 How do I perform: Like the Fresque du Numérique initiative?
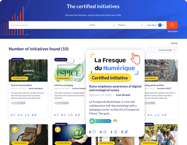click(x=105, y=132)
